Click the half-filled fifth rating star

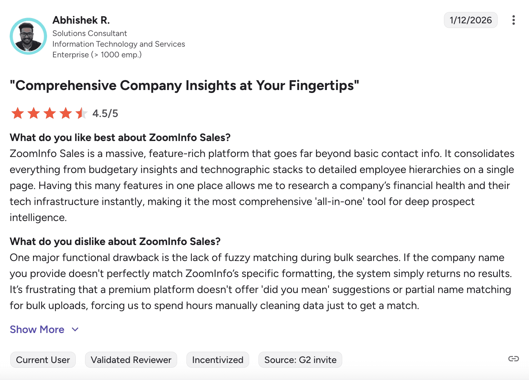81,113
